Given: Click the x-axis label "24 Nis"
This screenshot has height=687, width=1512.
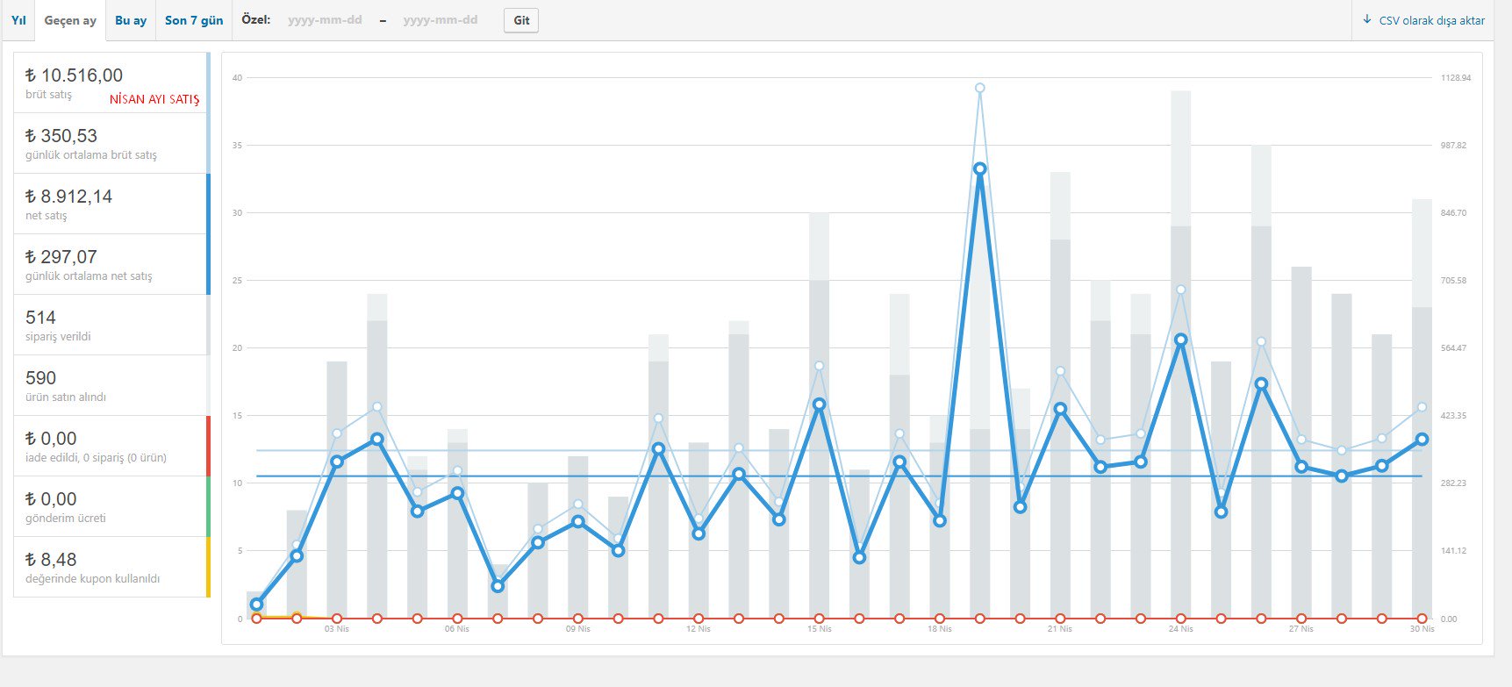Looking at the screenshot, I should point(1180,629).
